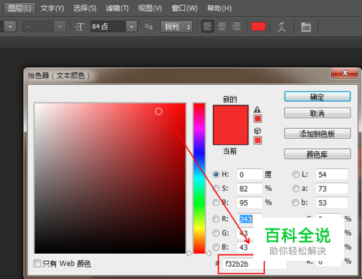Screen dimensions: 362x279
Task: Click the R value 243 field
Action: [250, 219]
